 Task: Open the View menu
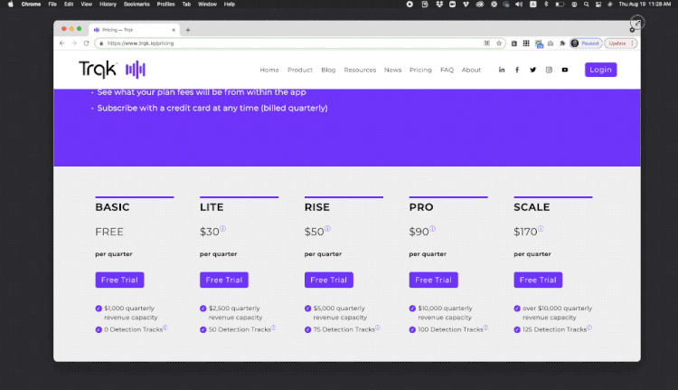coord(87,5)
